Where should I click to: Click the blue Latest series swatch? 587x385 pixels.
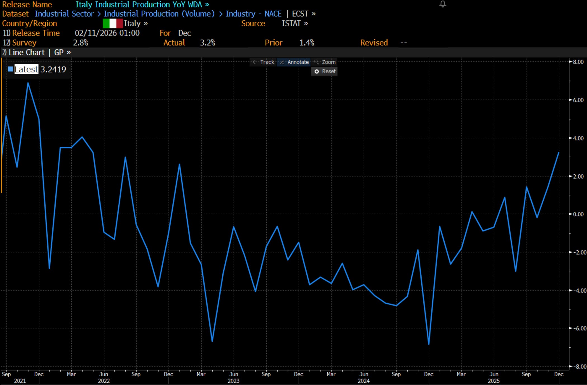[10, 69]
